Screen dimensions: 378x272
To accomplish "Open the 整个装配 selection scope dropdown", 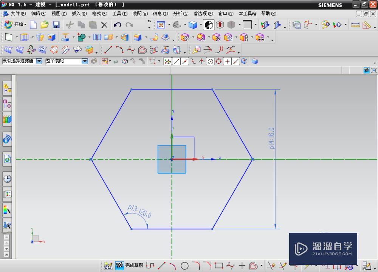I will (x=85, y=61).
